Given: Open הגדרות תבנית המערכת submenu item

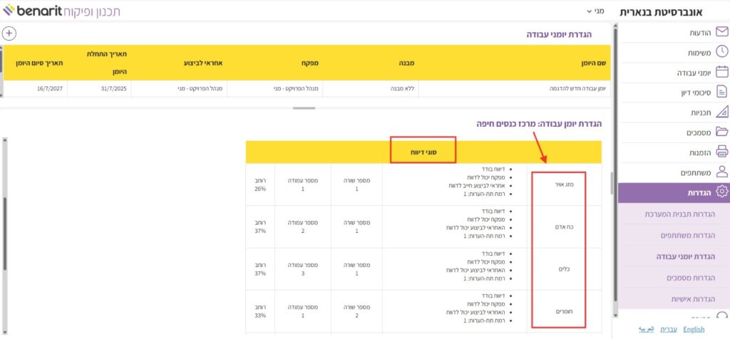Looking at the screenshot, I should click(x=674, y=214).
